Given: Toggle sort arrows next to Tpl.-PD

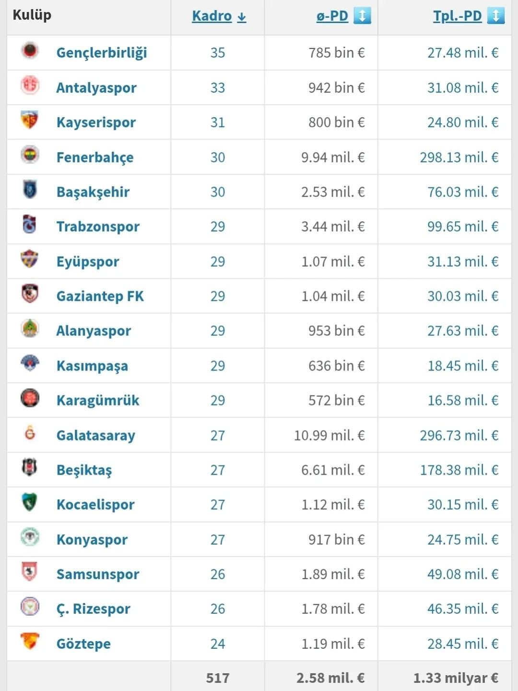Looking at the screenshot, I should click(x=495, y=16).
